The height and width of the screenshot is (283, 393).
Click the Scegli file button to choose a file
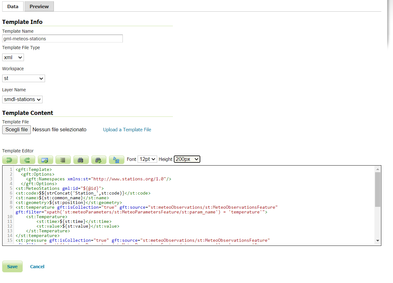pos(16,129)
